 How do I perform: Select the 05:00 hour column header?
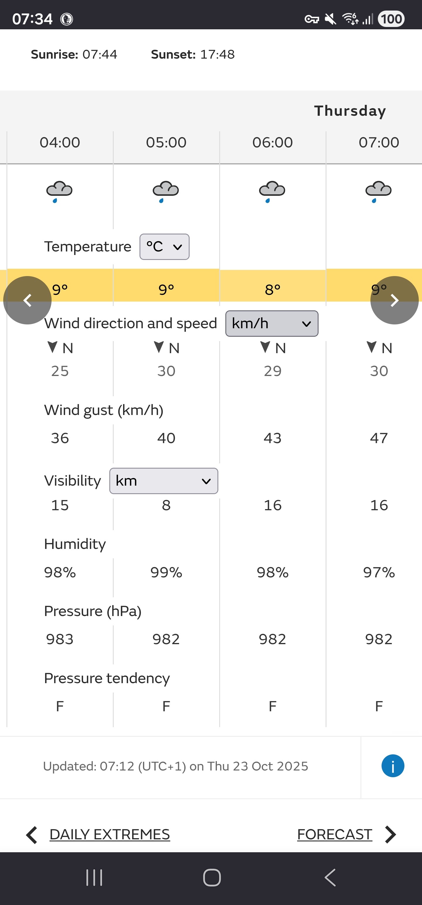point(166,142)
